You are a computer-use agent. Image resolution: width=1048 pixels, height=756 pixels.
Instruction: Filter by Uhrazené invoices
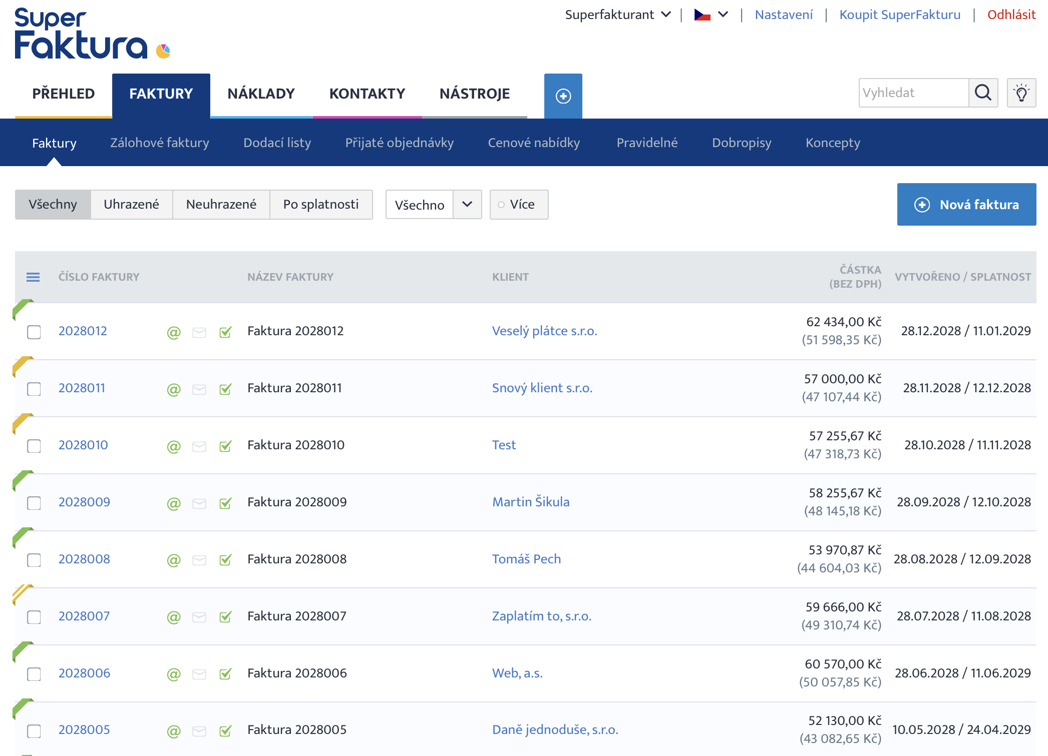[131, 204]
